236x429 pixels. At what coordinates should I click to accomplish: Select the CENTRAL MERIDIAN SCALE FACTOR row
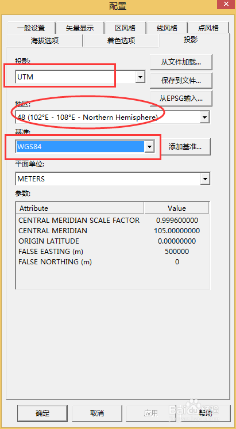[x=113, y=220]
